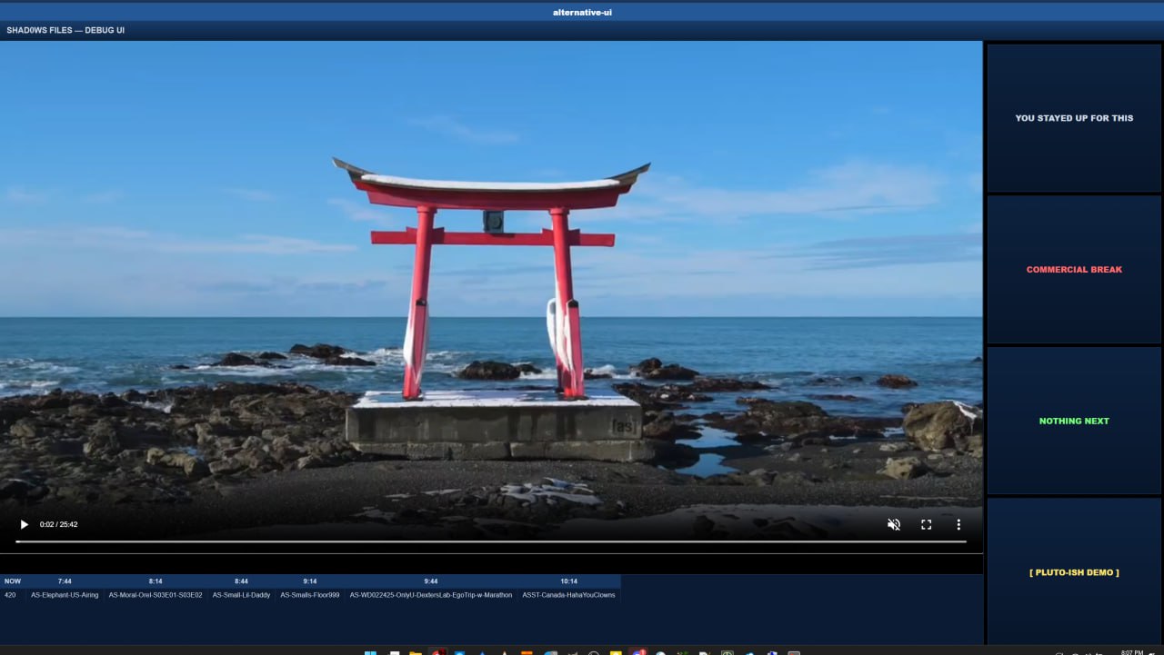
Task: Open video player more options menu
Action: [x=958, y=524]
